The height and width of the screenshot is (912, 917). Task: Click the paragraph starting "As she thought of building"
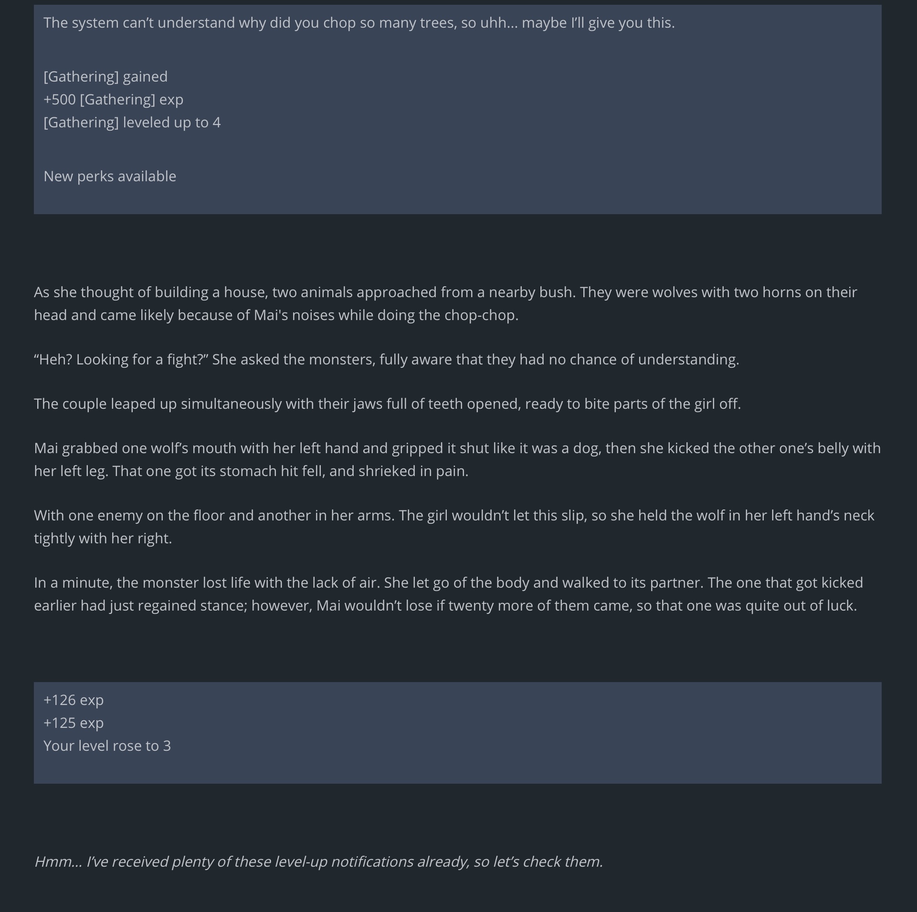(445, 292)
